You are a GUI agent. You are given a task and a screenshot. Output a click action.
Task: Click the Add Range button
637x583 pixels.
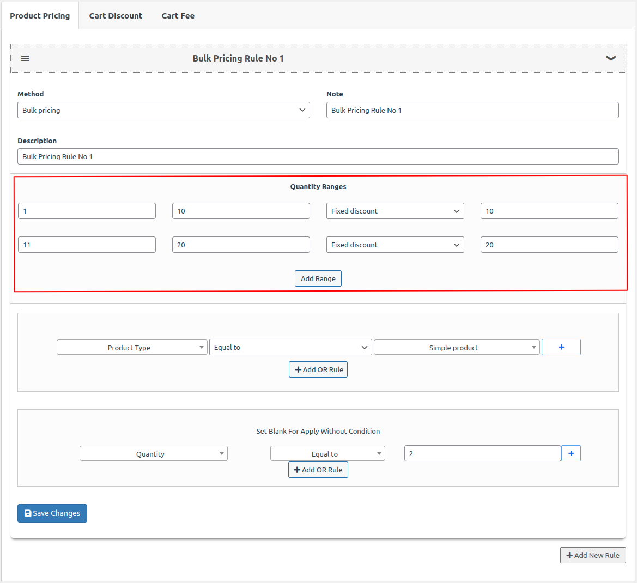click(x=318, y=278)
